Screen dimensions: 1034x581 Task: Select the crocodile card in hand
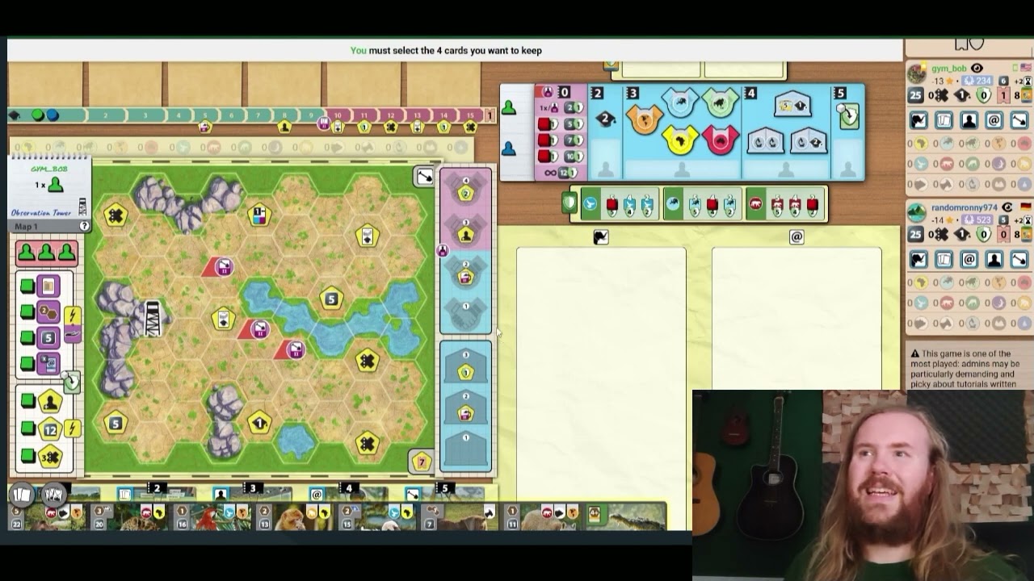coord(626,516)
